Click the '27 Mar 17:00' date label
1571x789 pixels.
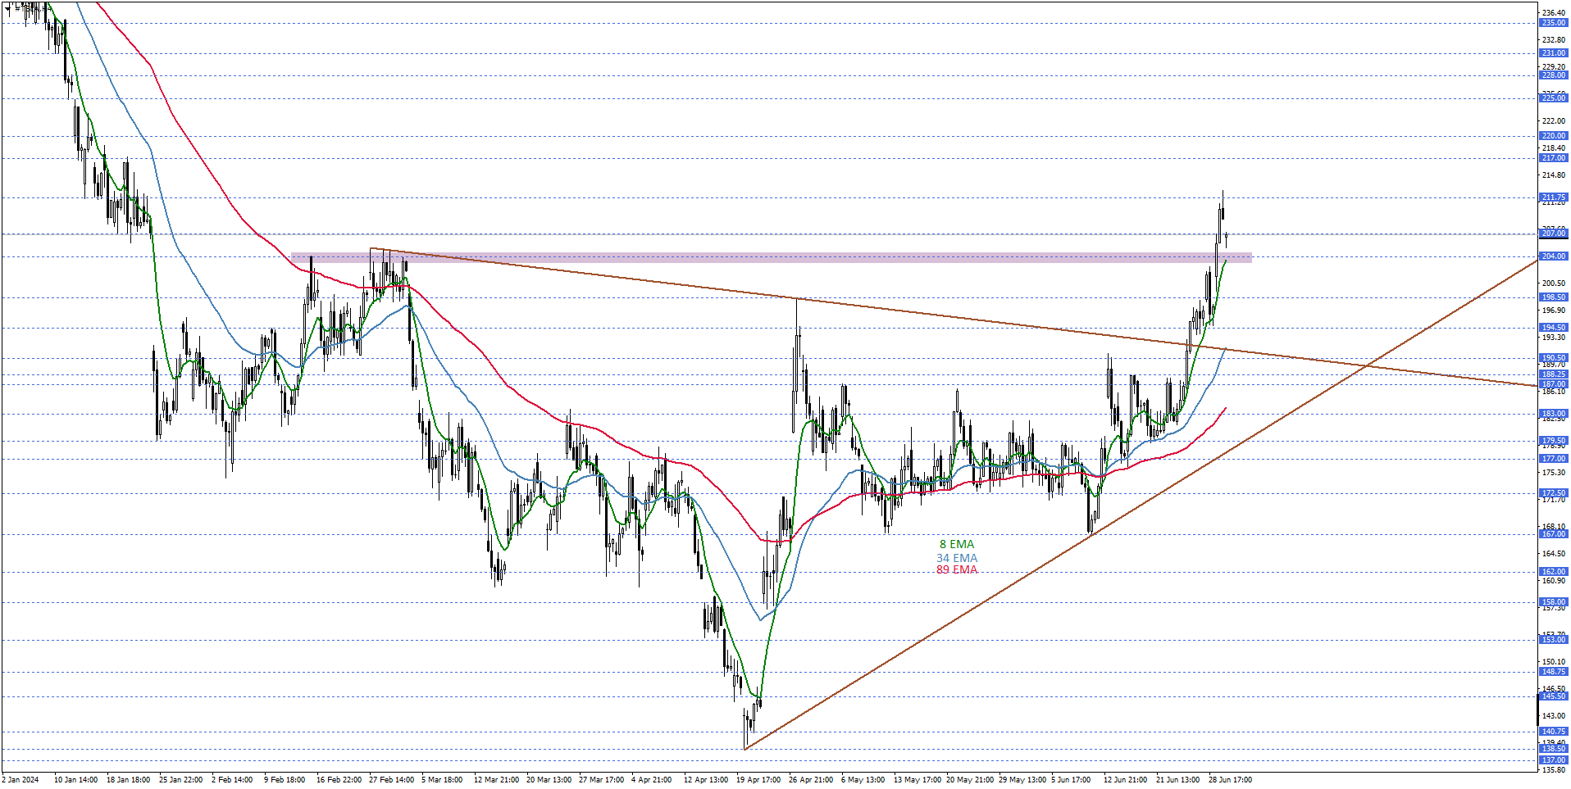click(x=601, y=780)
